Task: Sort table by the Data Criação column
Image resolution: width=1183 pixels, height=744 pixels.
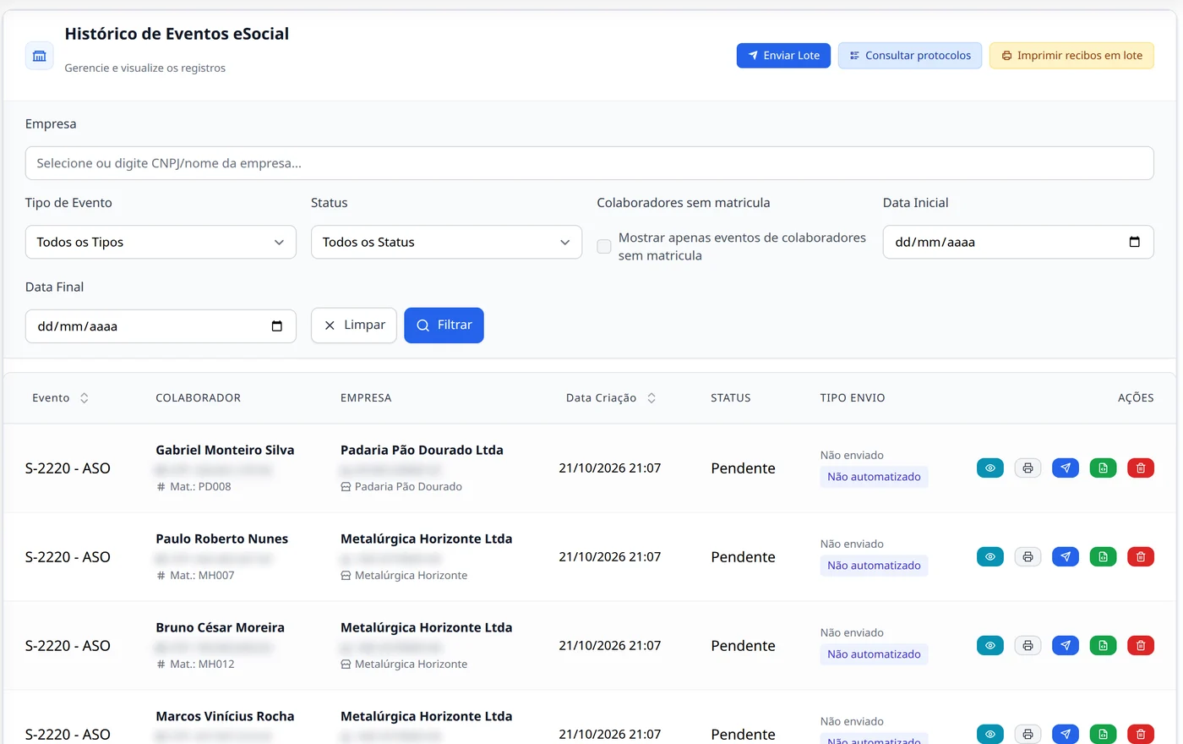Action: click(611, 397)
